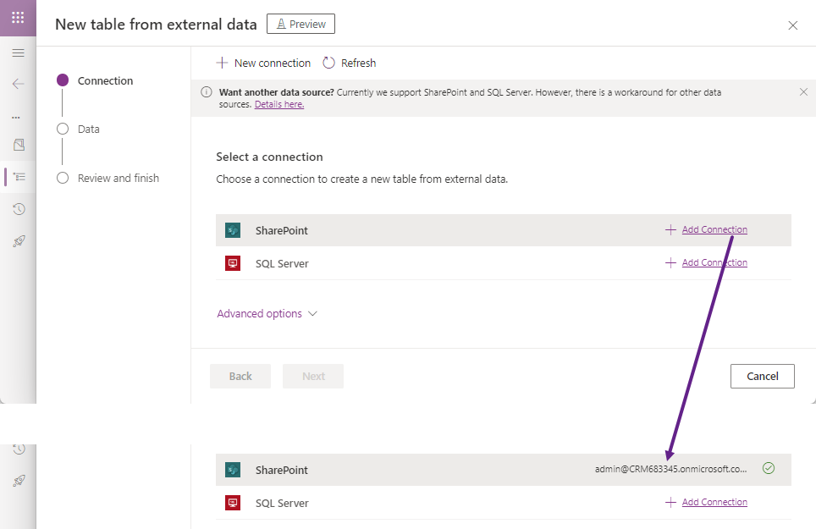This screenshot has height=529, width=816.
Task: Select the SQL Server row above Advanced options
Action: [504, 263]
